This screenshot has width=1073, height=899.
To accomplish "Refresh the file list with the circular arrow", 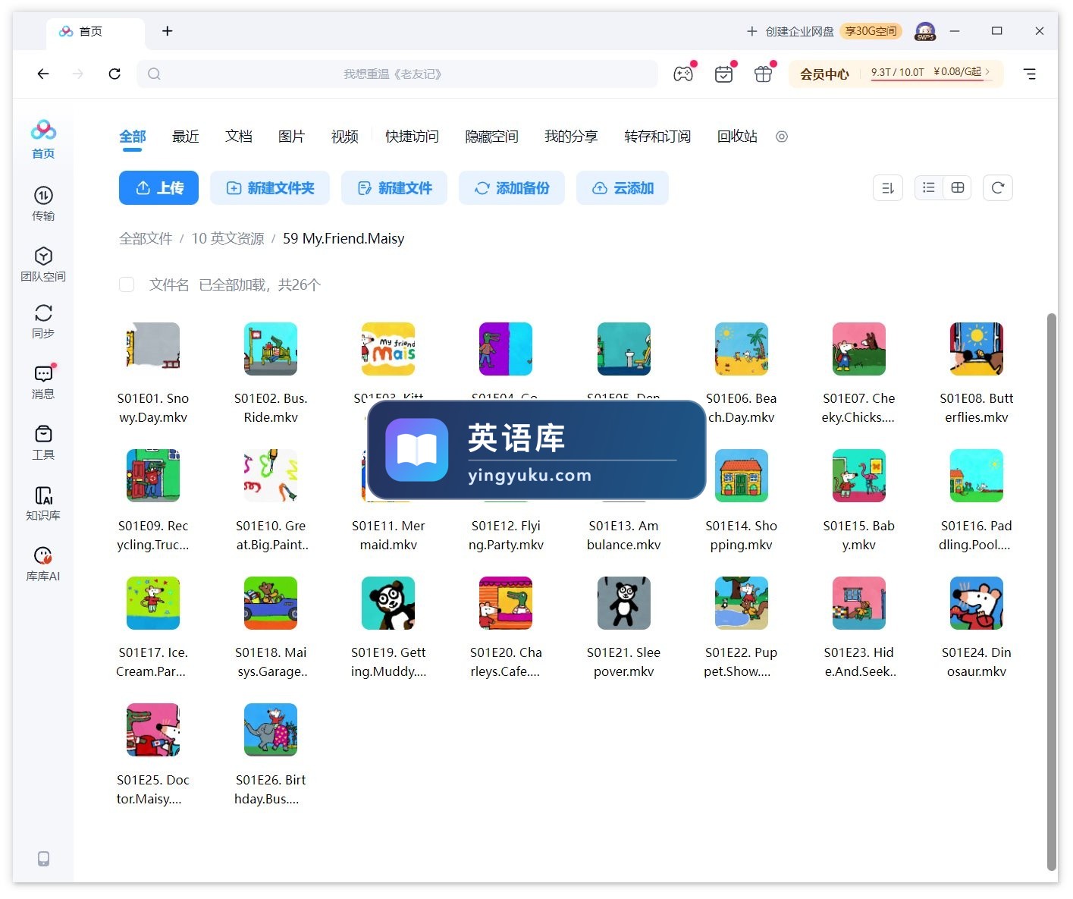I will [x=998, y=187].
